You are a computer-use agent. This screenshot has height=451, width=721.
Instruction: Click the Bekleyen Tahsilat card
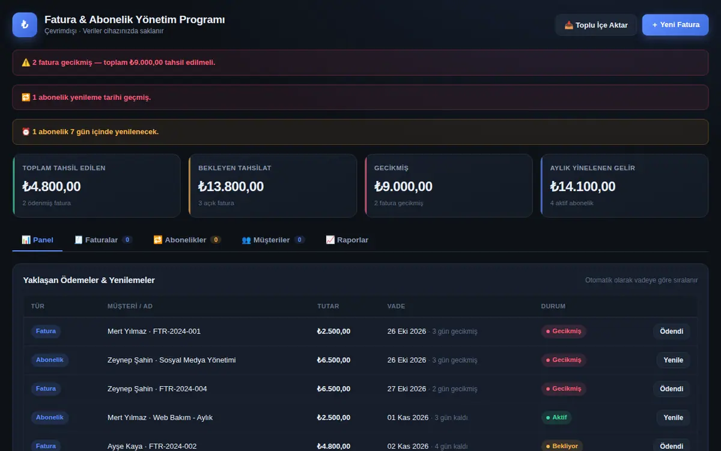click(x=273, y=186)
